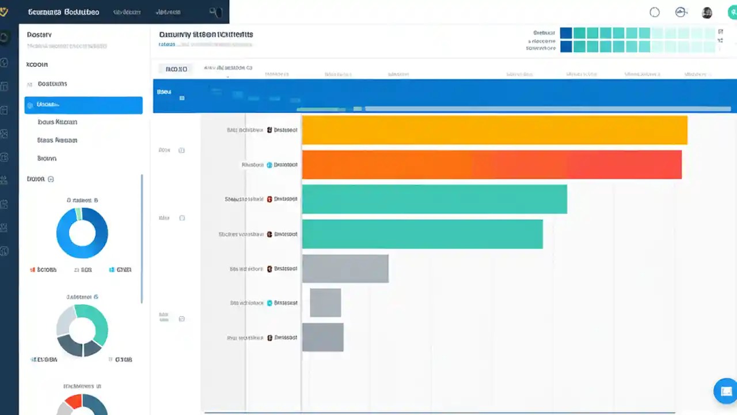Viewport: 737px width, 415px height.
Task: Open the user avatar icon at the top right
Action: [x=706, y=12]
